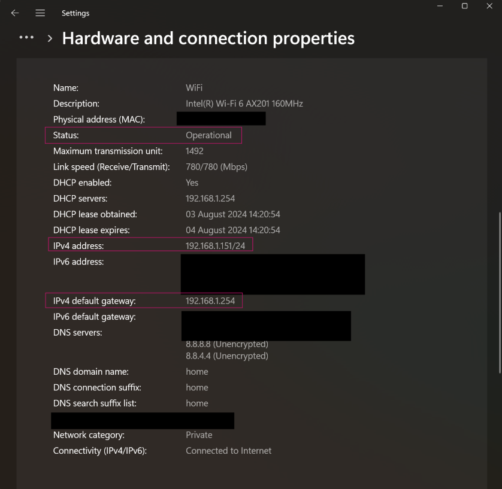502x489 pixels.
Task: Go back with the back arrow
Action: pos(15,13)
